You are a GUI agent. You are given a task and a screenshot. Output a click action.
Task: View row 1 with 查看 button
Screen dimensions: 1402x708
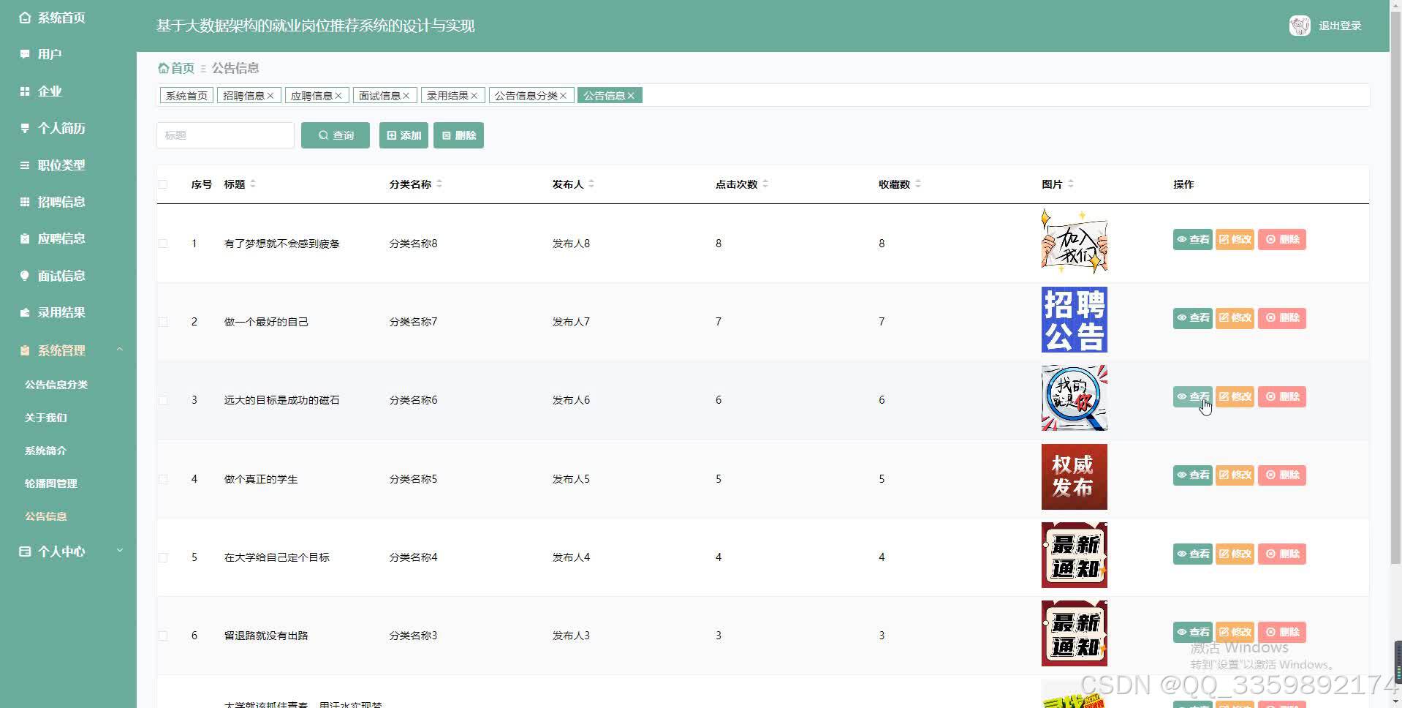tap(1193, 240)
